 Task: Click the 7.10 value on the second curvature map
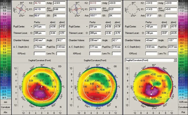coord(97,99)
